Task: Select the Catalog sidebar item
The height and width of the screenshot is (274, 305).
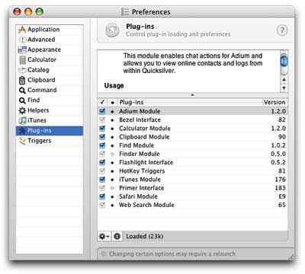Action: 50,70
